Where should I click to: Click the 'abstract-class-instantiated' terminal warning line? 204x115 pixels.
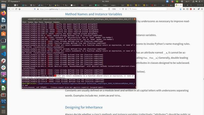[x=78, y=67]
